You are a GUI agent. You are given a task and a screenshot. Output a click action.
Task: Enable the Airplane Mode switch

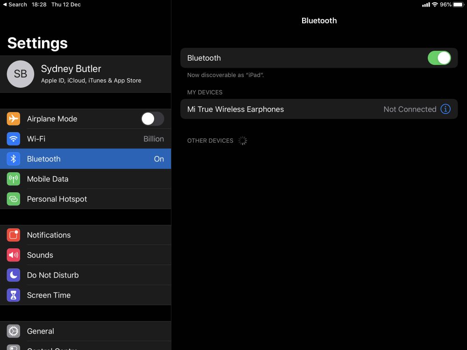(153, 119)
